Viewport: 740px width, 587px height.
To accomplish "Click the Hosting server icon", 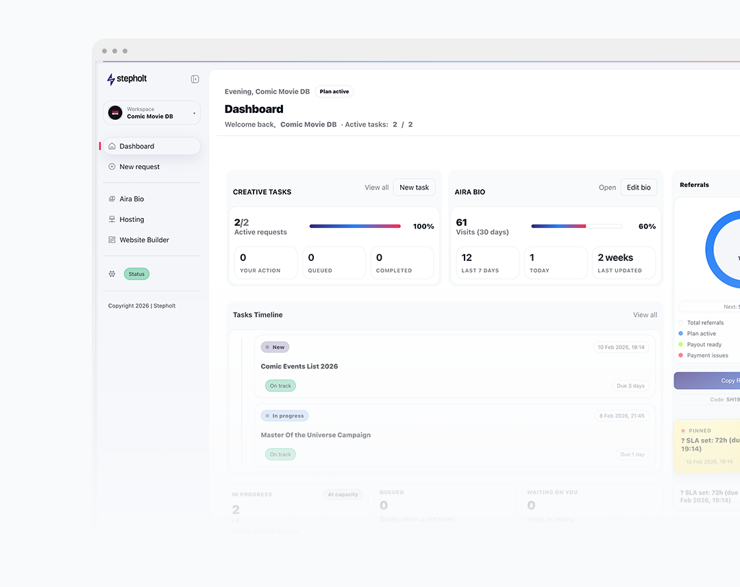I will (x=112, y=219).
